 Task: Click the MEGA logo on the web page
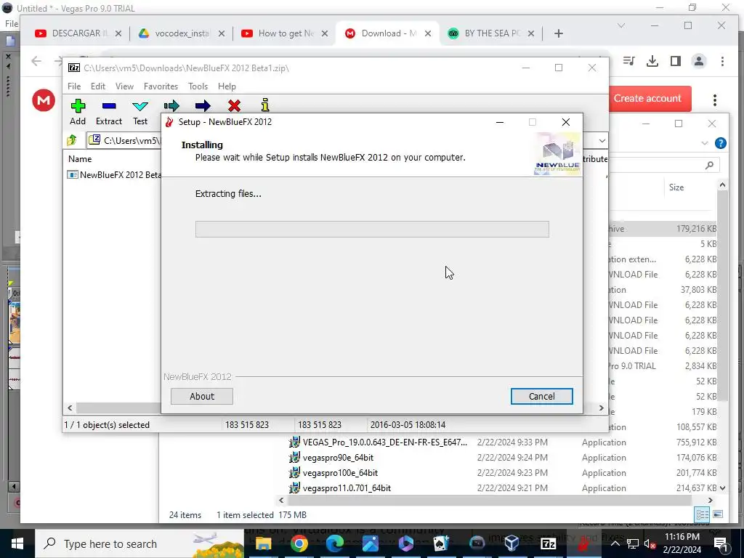coord(44,100)
